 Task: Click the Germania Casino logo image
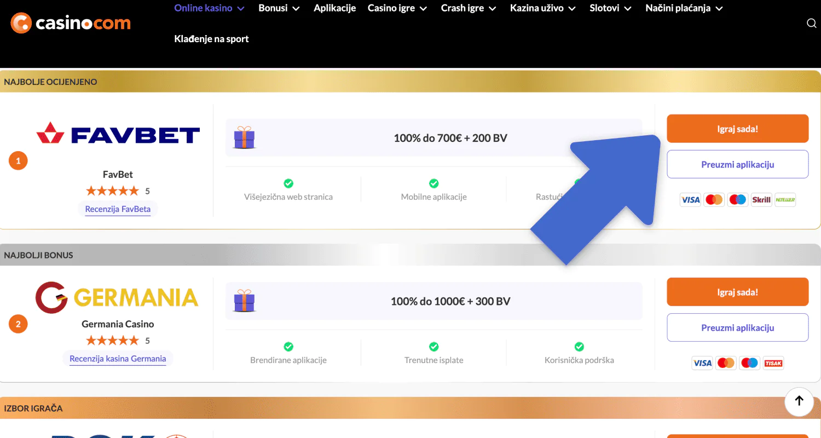117,297
